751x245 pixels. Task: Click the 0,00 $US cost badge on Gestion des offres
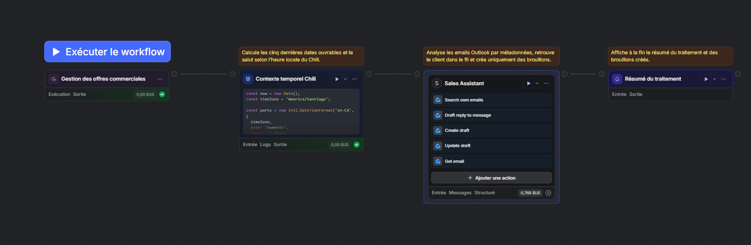click(145, 94)
